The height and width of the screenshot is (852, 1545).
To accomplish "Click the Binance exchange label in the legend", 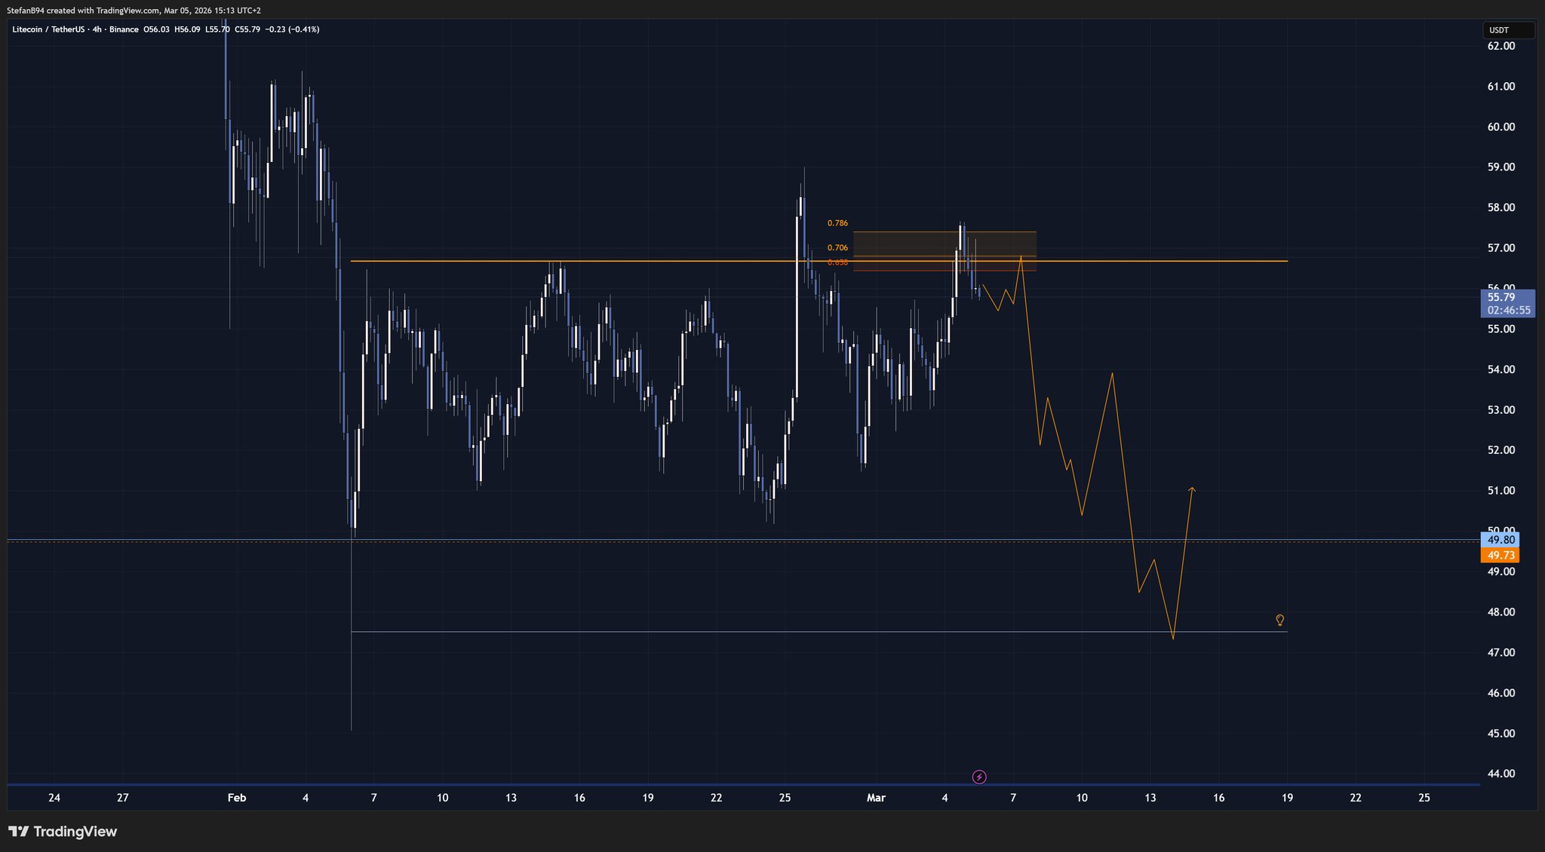I will (124, 29).
